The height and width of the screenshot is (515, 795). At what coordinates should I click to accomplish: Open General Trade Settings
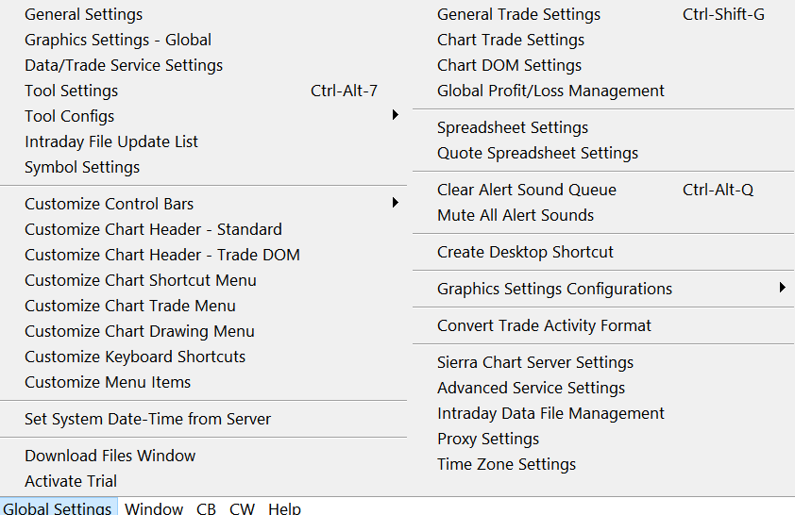pos(519,14)
